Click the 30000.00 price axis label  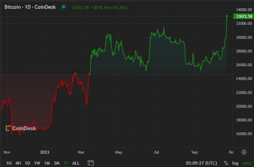coord(244,37)
